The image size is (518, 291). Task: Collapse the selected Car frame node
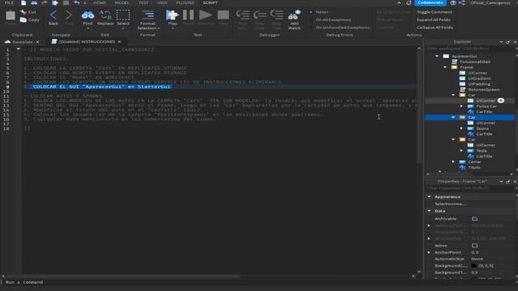[x=453, y=117]
